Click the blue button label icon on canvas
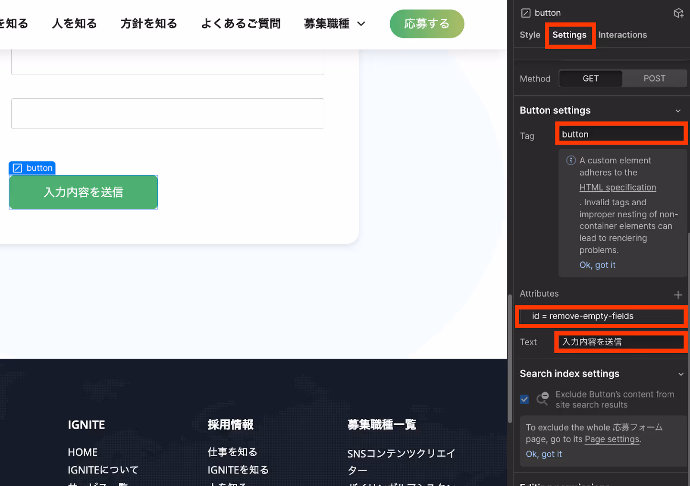The height and width of the screenshot is (486, 690). [17, 168]
